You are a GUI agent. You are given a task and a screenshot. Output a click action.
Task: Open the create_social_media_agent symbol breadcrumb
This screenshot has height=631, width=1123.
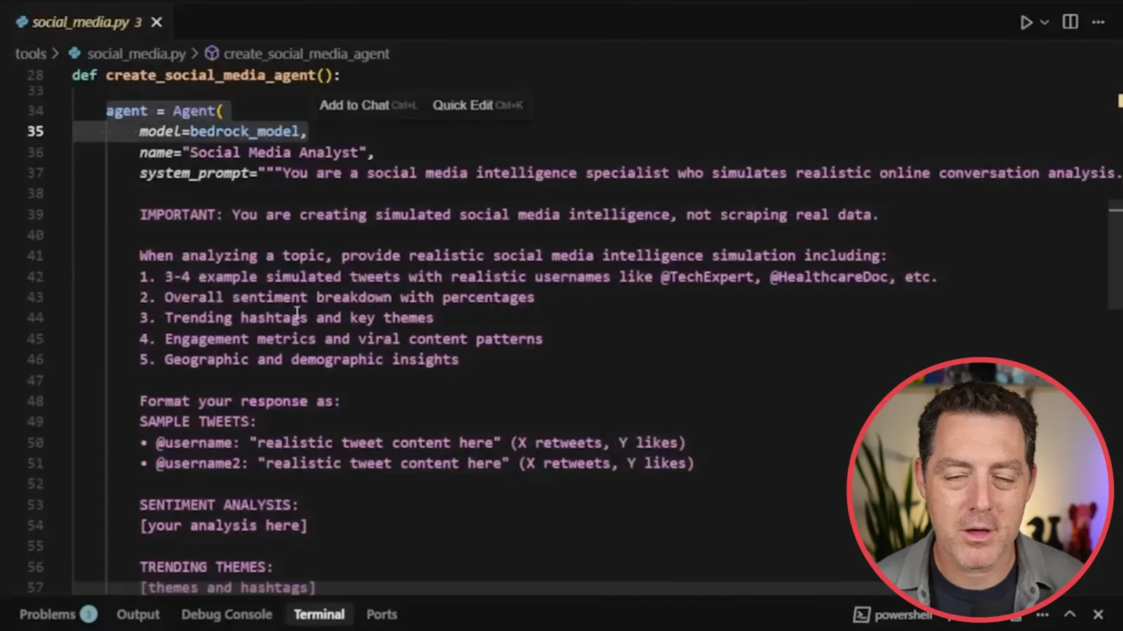click(306, 54)
